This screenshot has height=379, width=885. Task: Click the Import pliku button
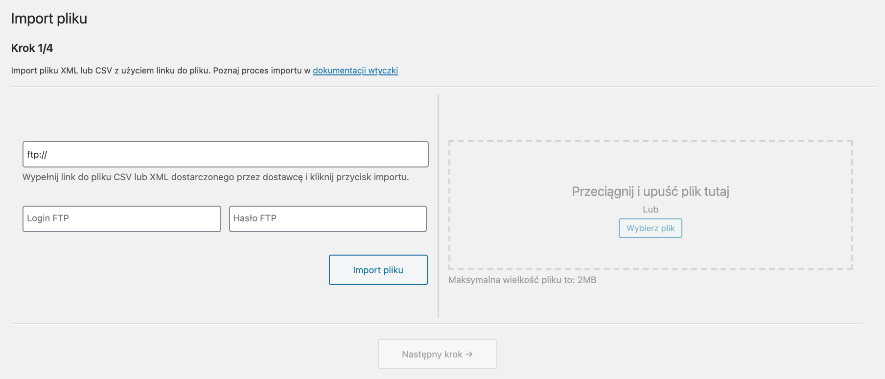click(x=378, y=270)
